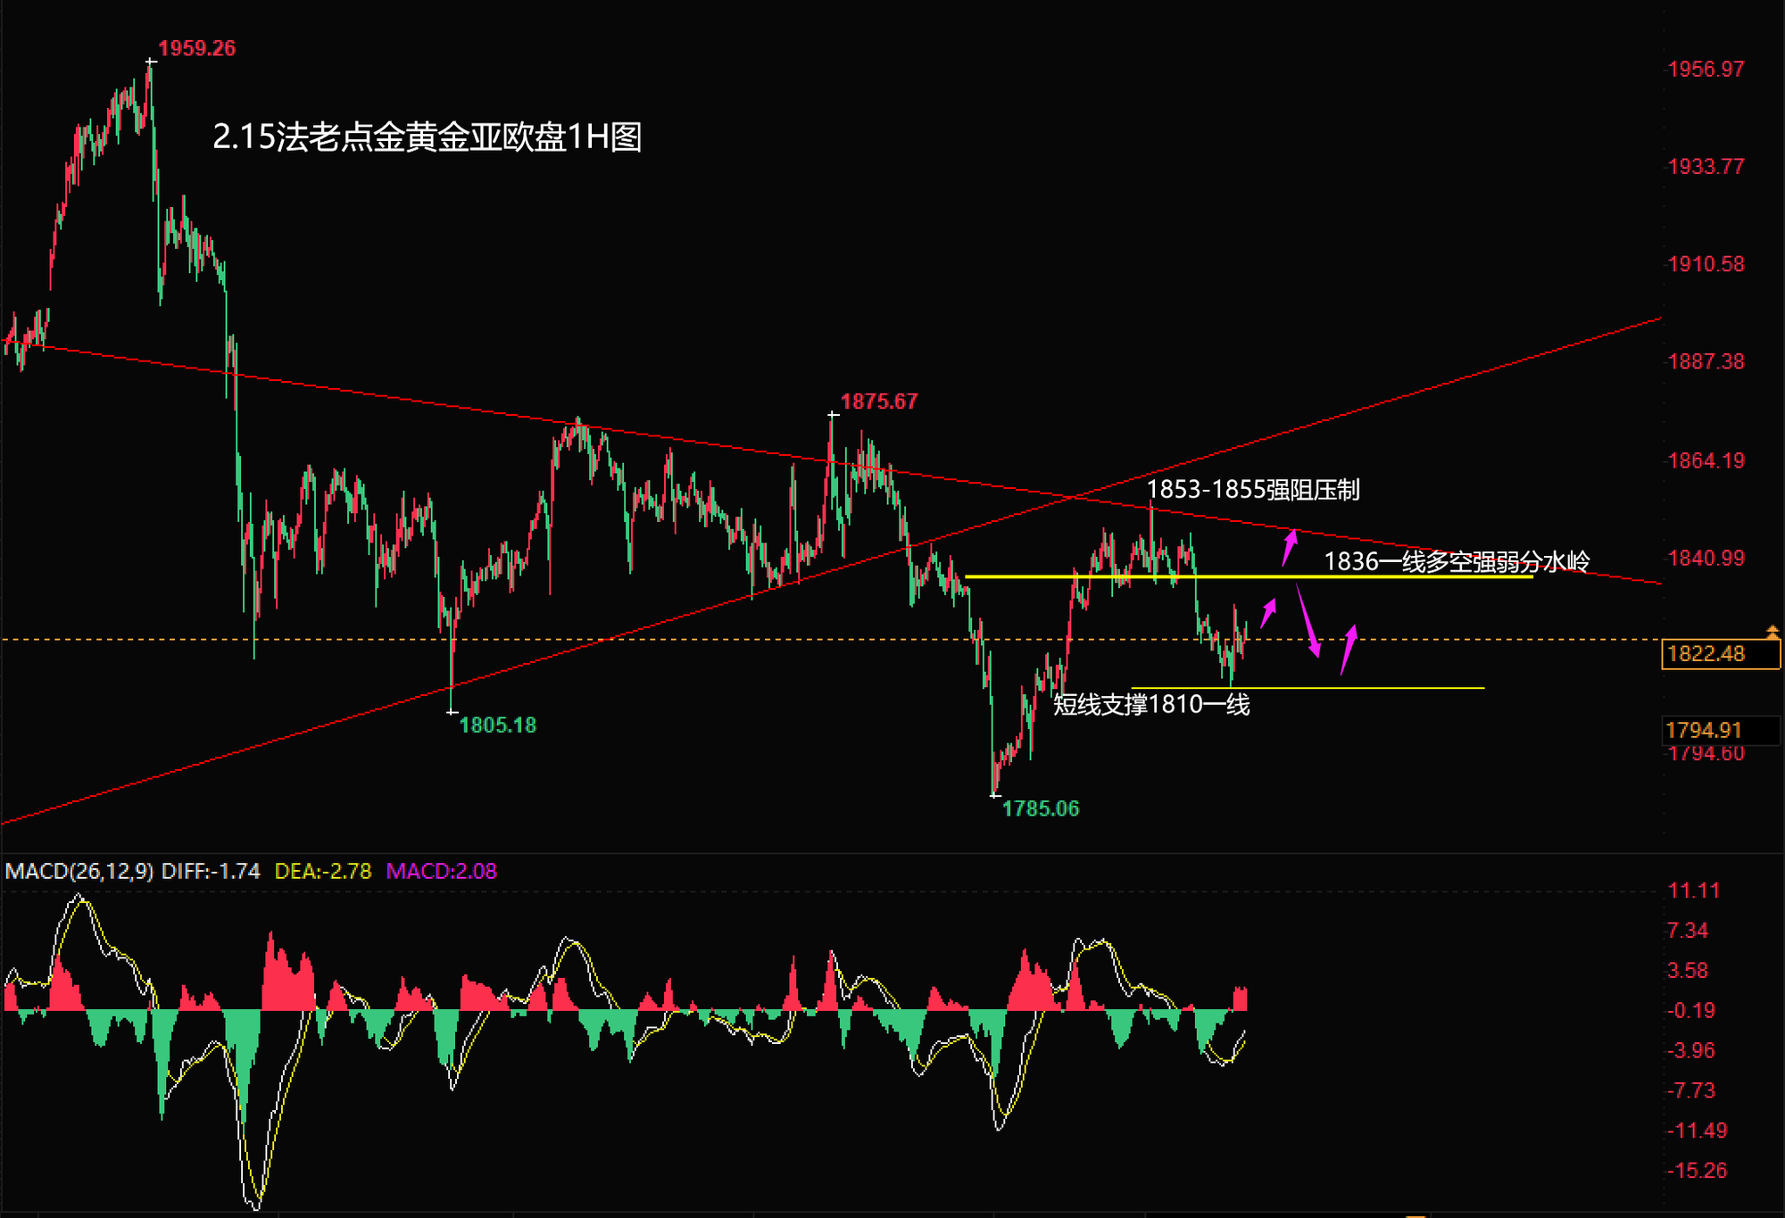The width and height of the screenshot is (1785, 1218).
Task: Click the 1805.18 low price label
Action: point(497,725)
